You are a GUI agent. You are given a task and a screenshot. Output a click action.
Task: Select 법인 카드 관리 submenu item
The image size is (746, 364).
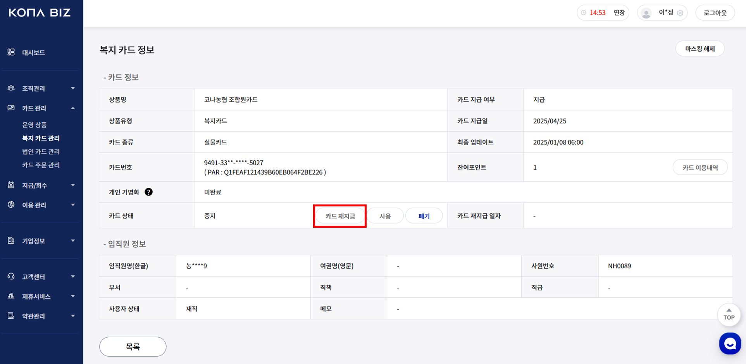point(41,151)
